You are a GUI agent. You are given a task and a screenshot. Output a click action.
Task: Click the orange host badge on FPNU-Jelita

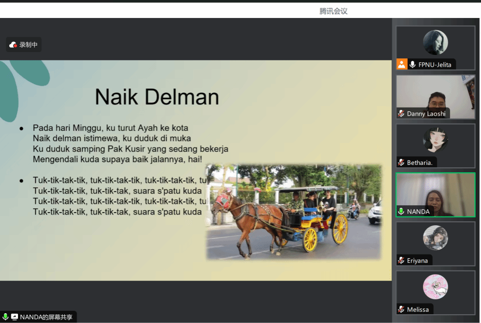click(402, 64)
